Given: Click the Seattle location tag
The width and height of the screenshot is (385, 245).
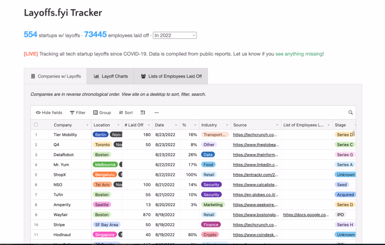Looking at the screenshot, I should point(102,205).
